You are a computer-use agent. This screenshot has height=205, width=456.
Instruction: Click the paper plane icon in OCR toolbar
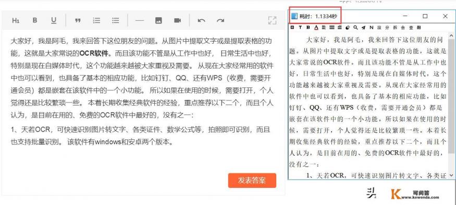tap(364, 27)
